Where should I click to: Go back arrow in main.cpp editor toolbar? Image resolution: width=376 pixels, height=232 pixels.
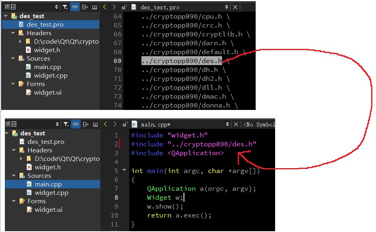[x=105, y=124]
